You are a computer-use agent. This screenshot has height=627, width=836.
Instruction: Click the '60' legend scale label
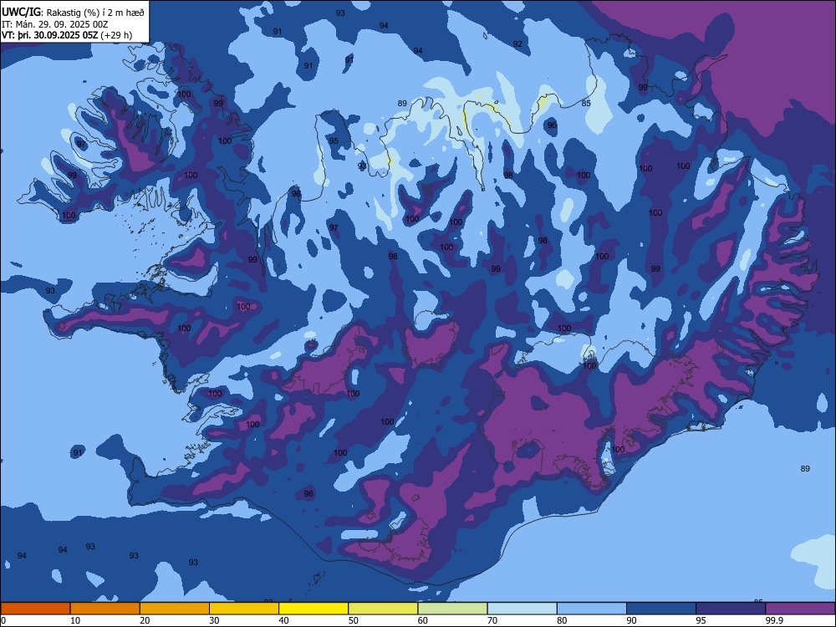pyautogui.click(x=423, y=620)
